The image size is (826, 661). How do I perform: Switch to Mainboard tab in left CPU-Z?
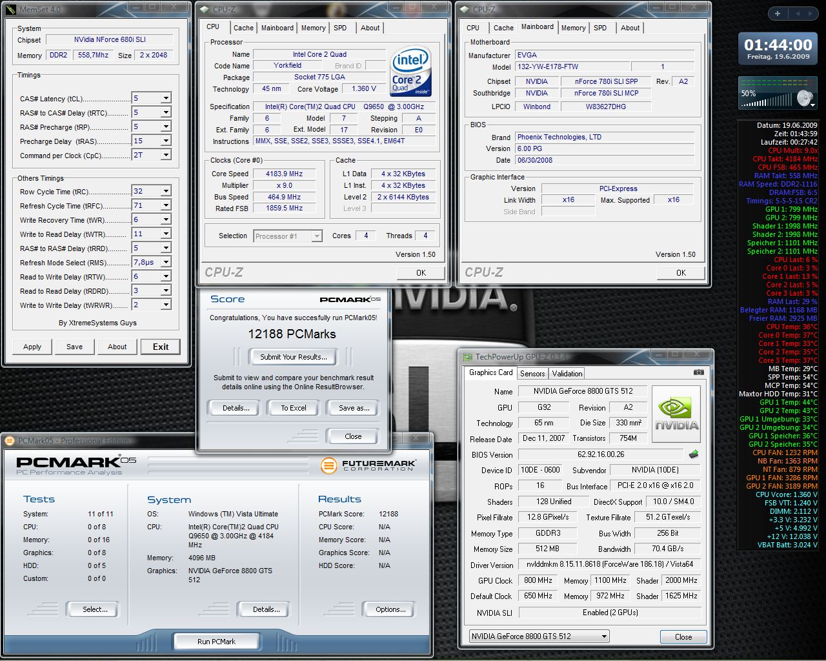click(277, 28)
